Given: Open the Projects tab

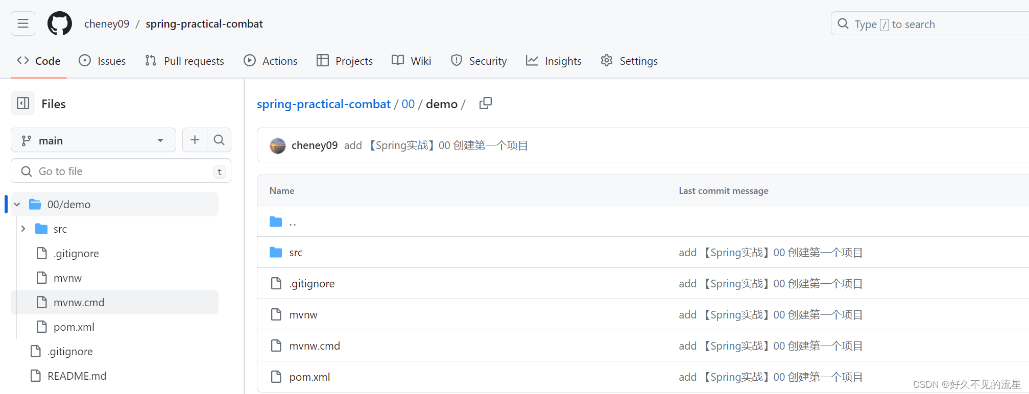Looking at the screenshot, I should 345,61.
